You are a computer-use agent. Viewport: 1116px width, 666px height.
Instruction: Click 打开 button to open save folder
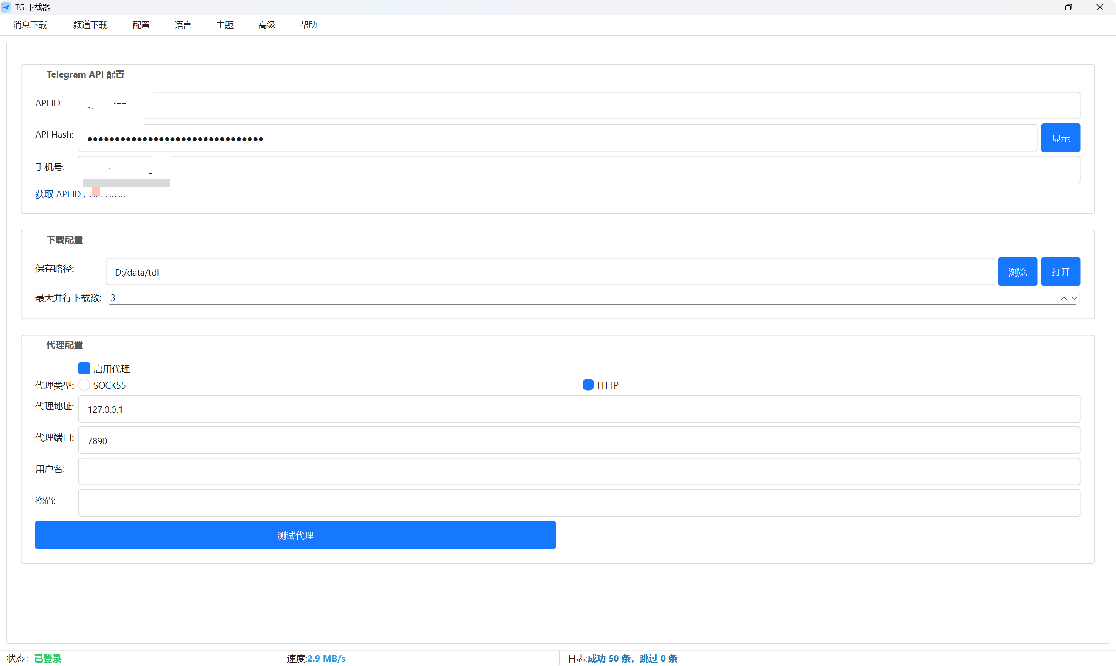pyautogui.click(x=1060, y=272)
